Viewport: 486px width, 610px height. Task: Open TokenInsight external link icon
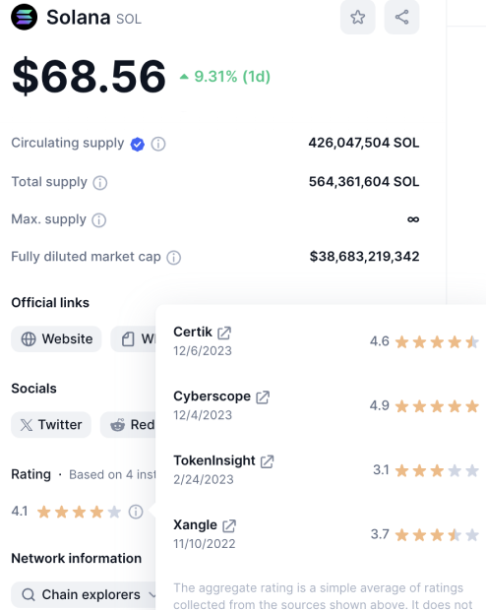[x=267, y=461]
